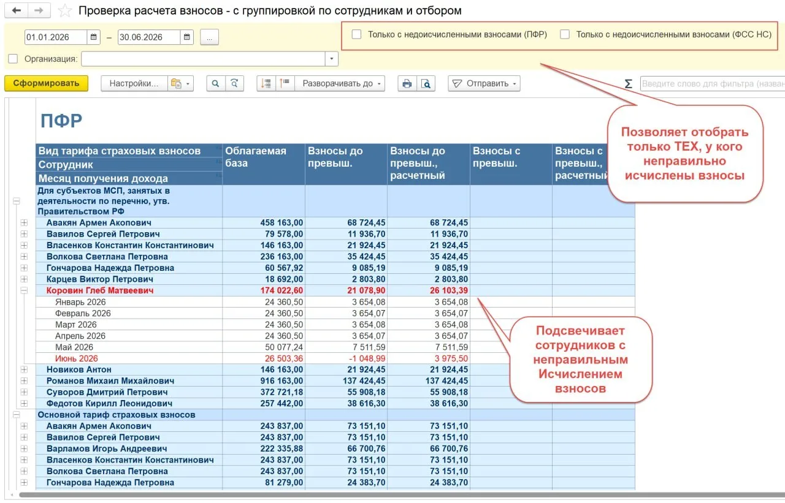Open calendar for start date 01.01.2026
The width and height of the screenshot is (785, 503).
(94, 37)
